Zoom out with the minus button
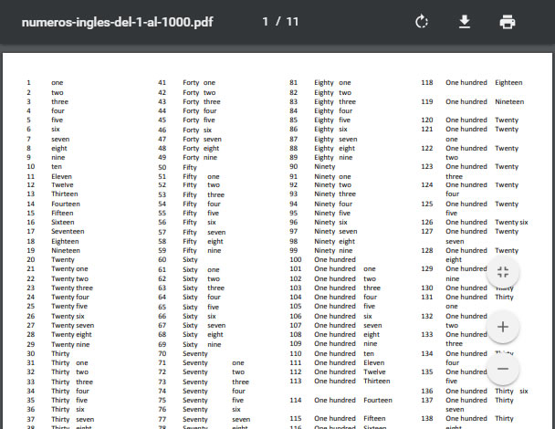555x429 pixels. pos(503,369)
